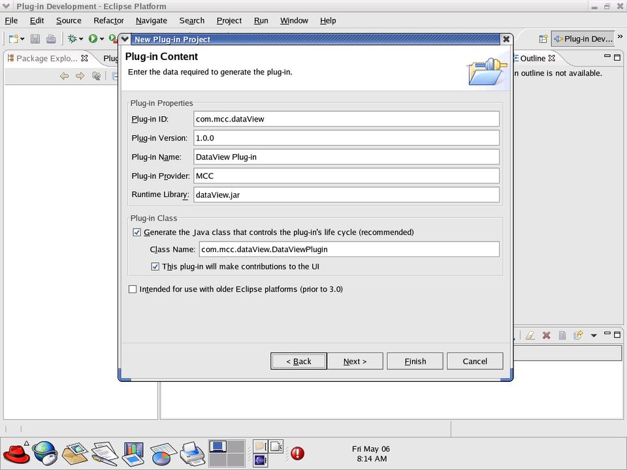
Task: Click the Open Perspective icon
Action: pos(543,39)
